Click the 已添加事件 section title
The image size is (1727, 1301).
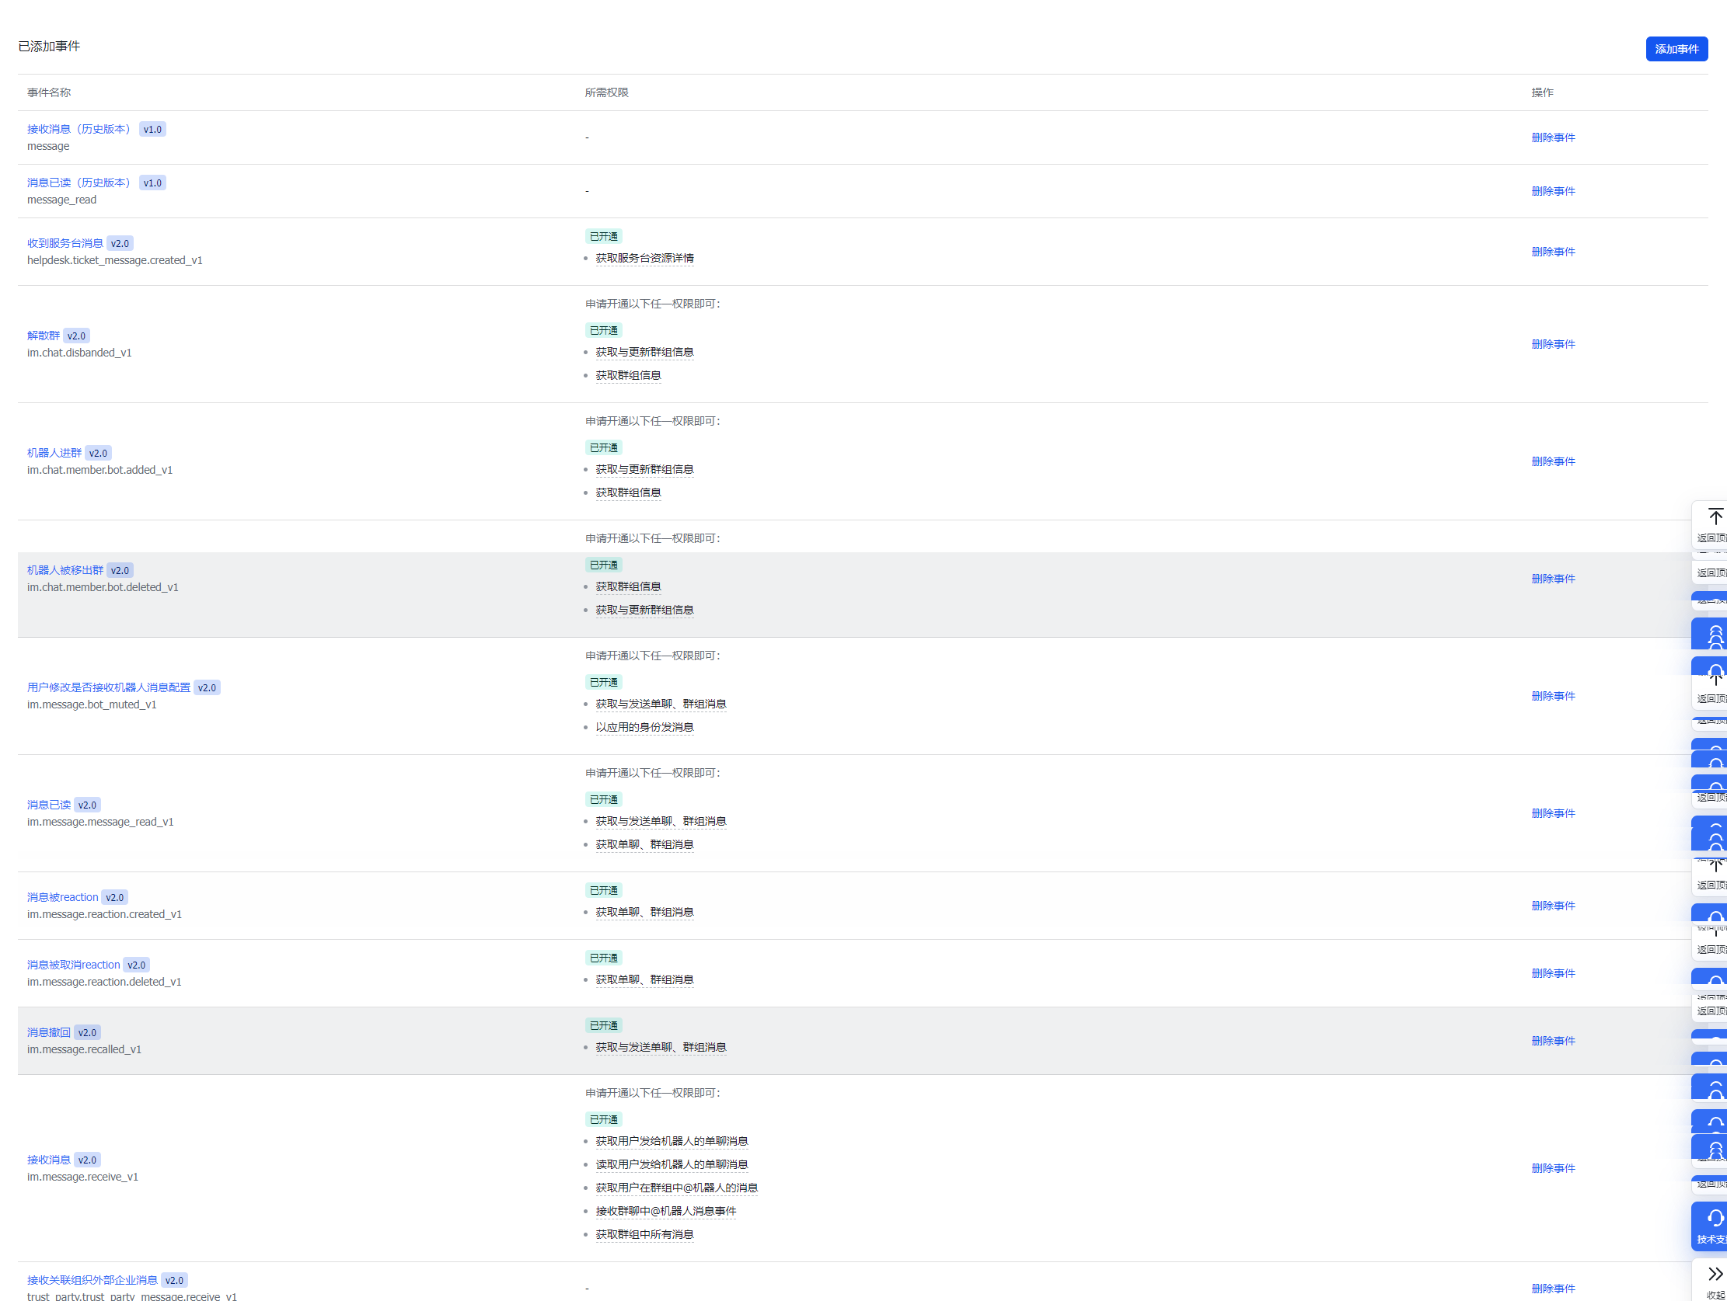point(49,47)
